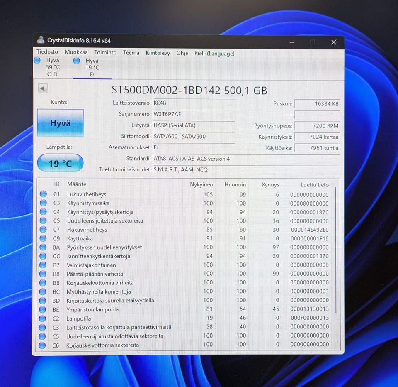Click the status orb for 07 Hakuvirhetiheys

(x=43, y=229)
